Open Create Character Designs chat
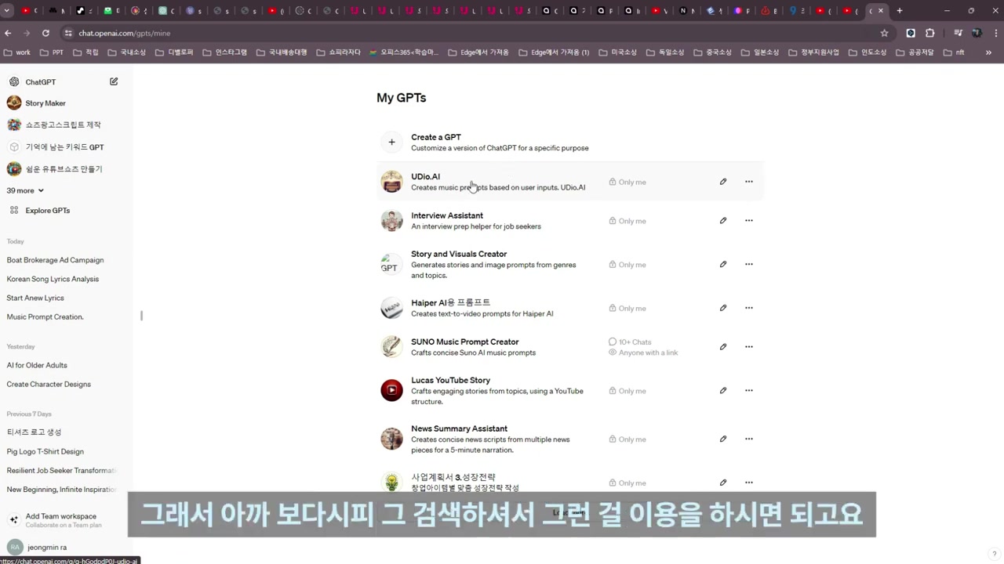The width and height of the screenshot is (1004, 564). point(49,385)
